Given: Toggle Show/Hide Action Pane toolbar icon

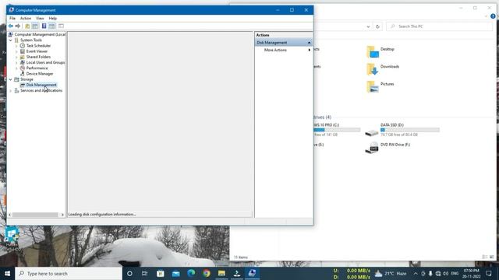Looking at the screenshot, I should click(52, 26).
